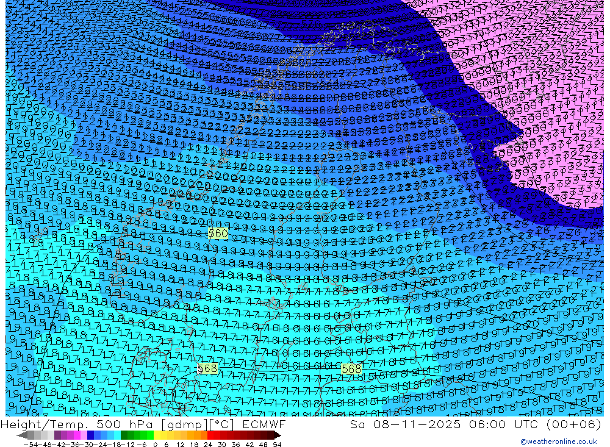Open the weatheronline.co.uk copyright link
This screenshot has width=610, height=447.
[x=558, y=442]
